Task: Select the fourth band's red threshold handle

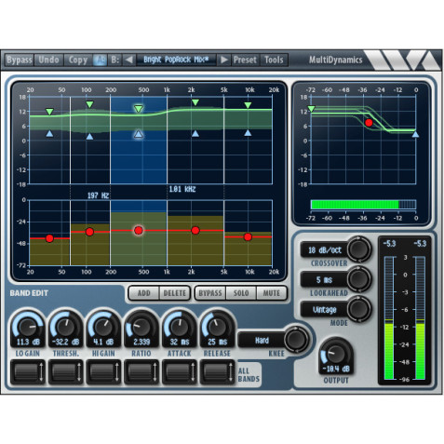Action: pyautogui.click(x=195, y=230)
